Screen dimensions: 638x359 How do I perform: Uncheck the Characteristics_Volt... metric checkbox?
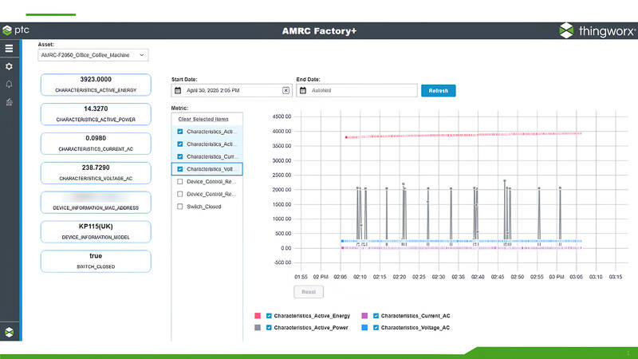pyautogui.click(x=180, y=169)
